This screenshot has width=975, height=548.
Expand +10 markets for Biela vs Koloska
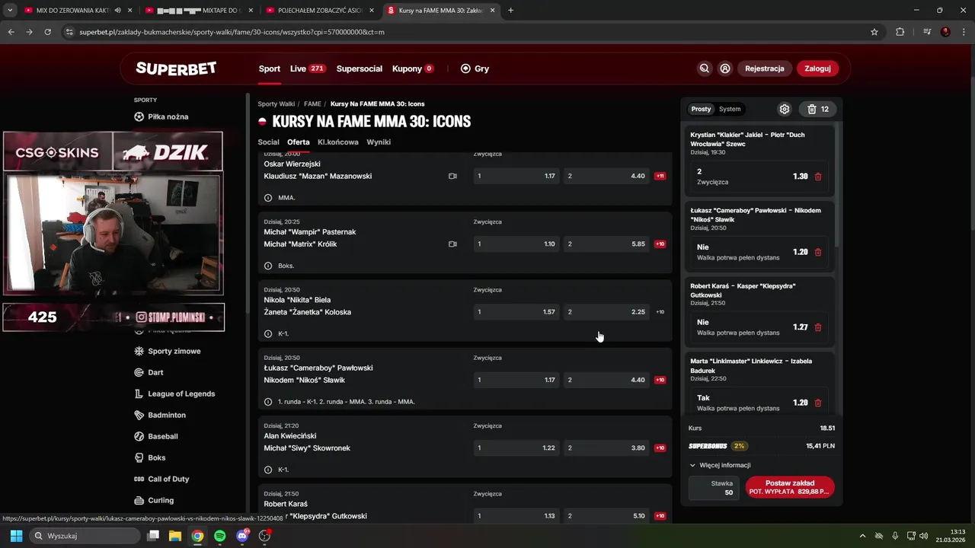660,312
